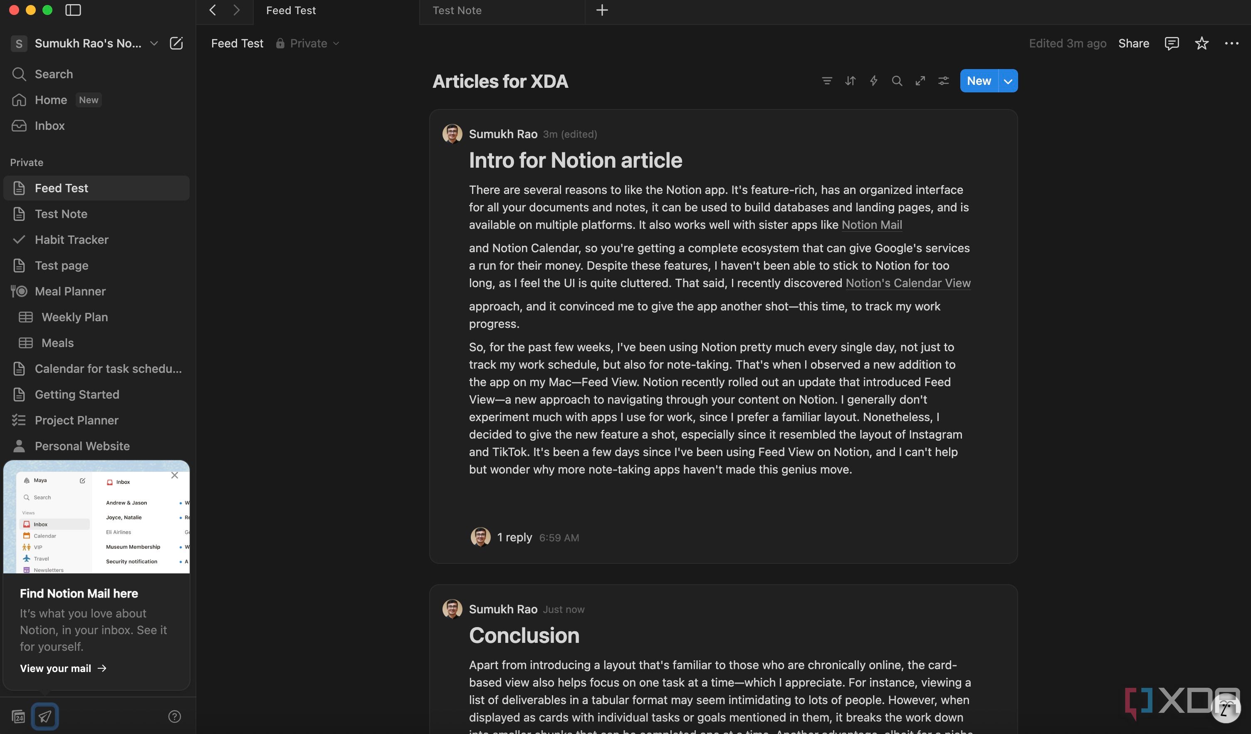This screenshot has width=1251, height=734.
Task: Click Sumukh Rao avatar on Intro card
Action: (452, 134)
